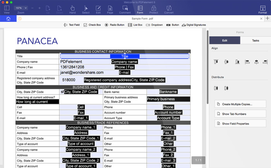This screenshot has height=168, width=271.
Task: Select the Other_1 form field
Action: tap(168, 166)
